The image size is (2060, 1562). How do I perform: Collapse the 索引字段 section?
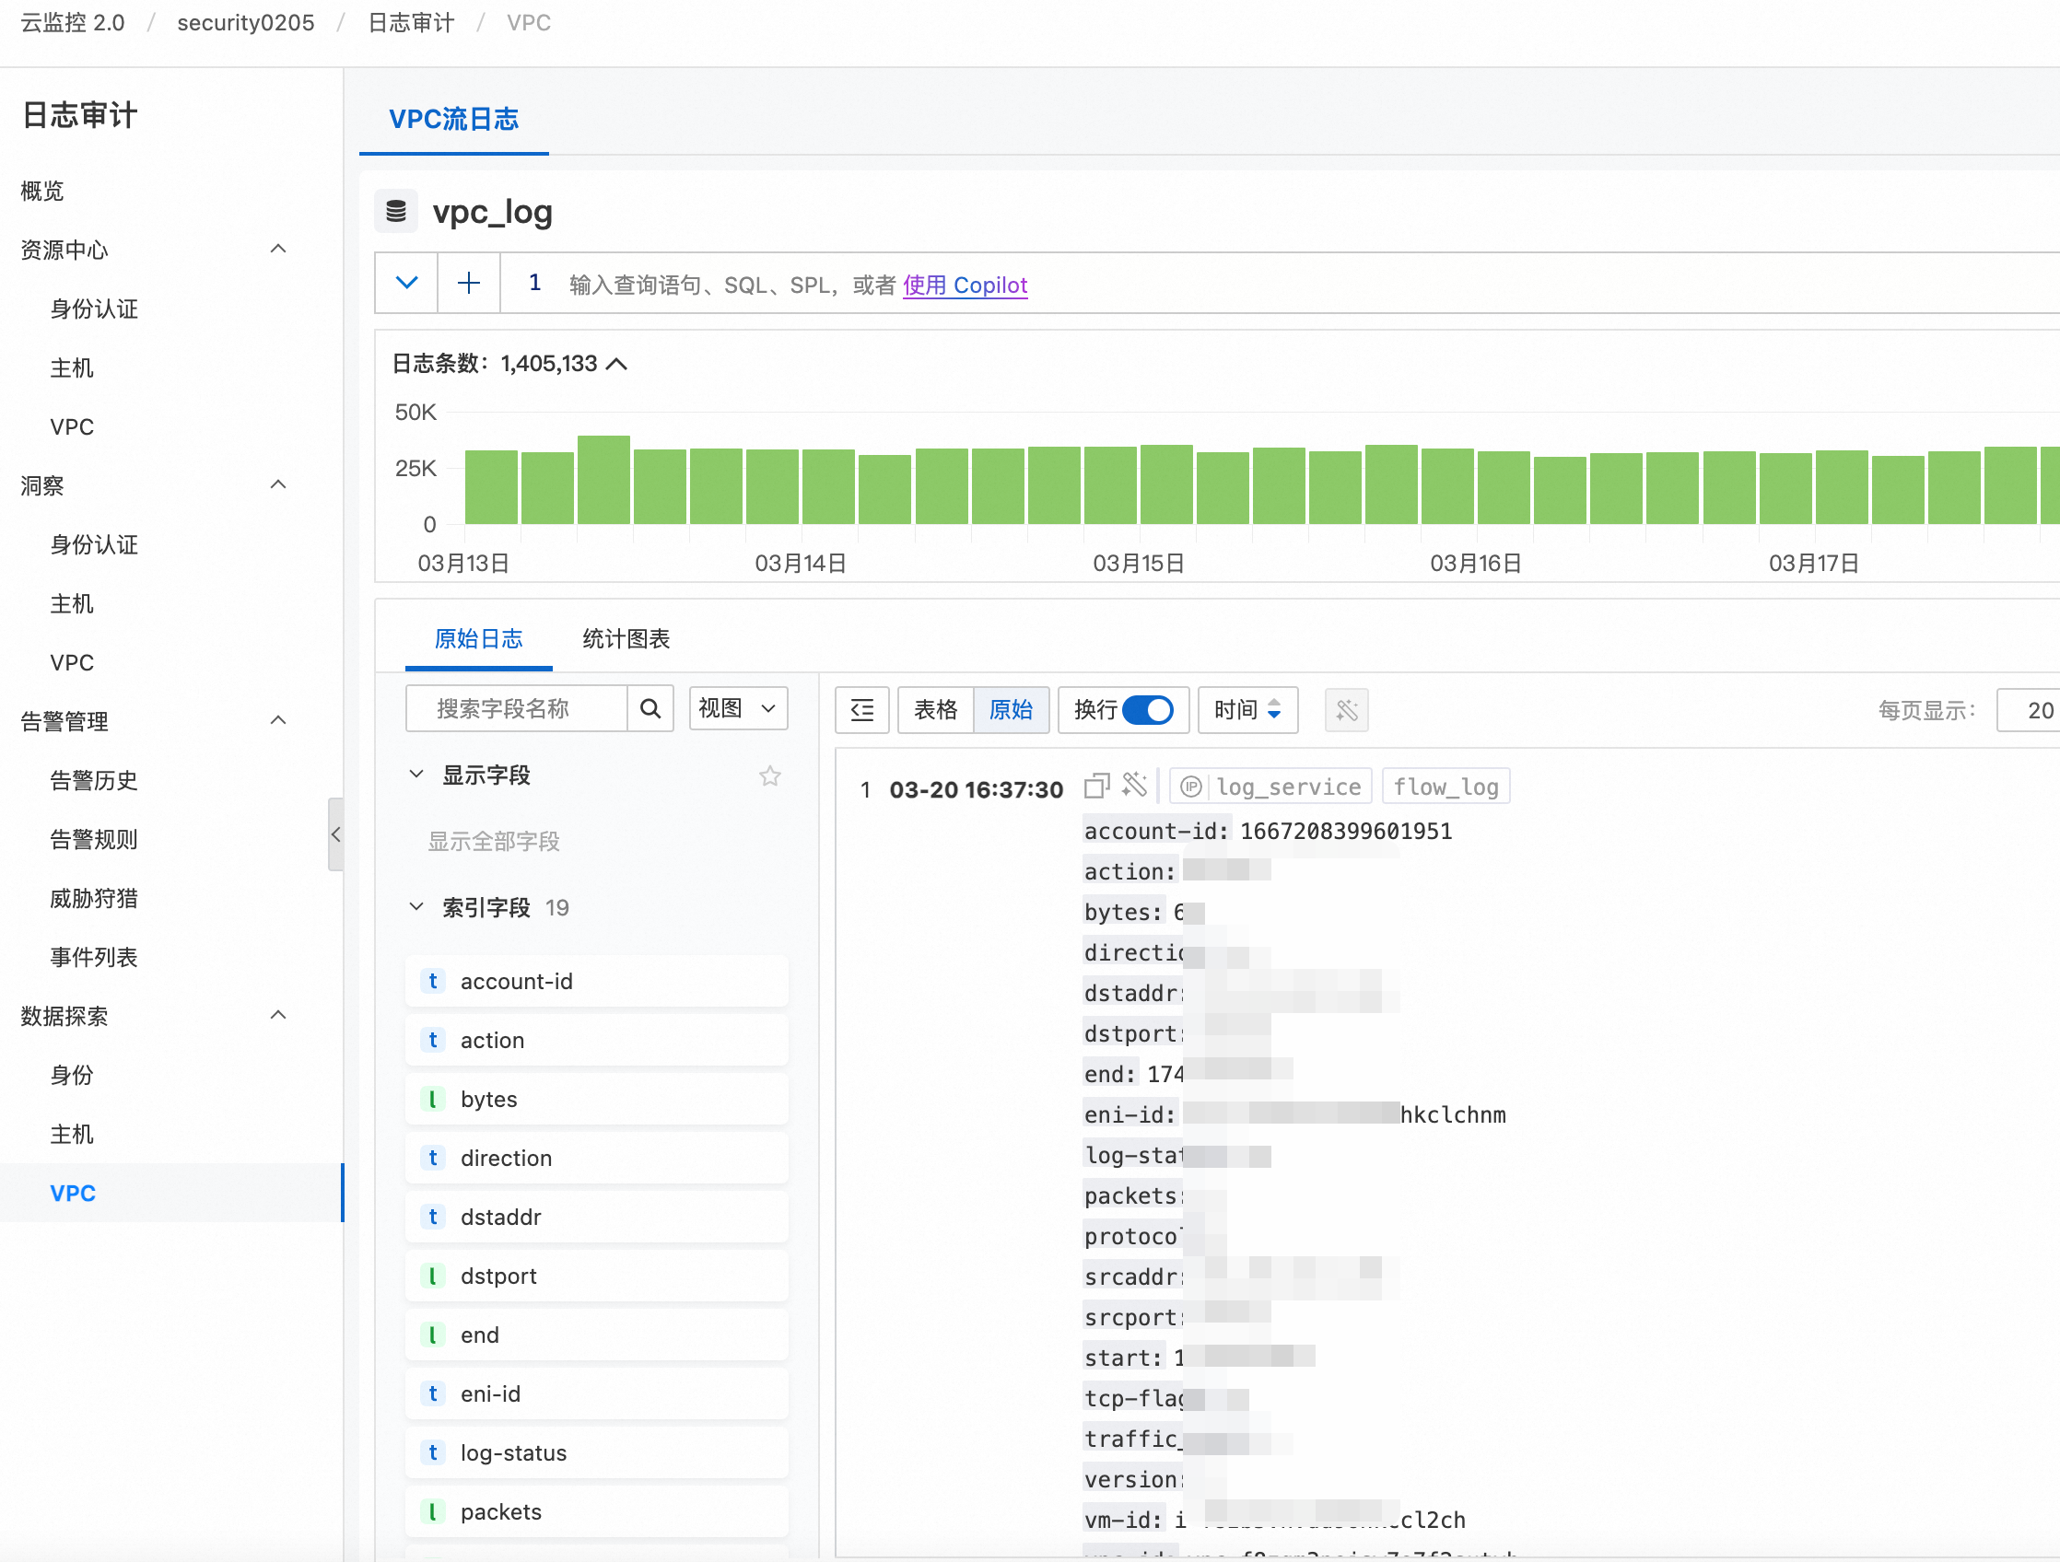coord(416,906)
